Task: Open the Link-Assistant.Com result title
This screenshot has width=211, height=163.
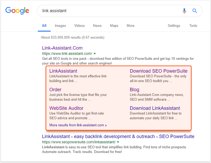Action: pyautogui.click(x=62, y=48)
